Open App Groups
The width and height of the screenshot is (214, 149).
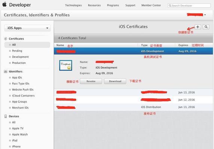pyautogui.click(x=19, y=102)
